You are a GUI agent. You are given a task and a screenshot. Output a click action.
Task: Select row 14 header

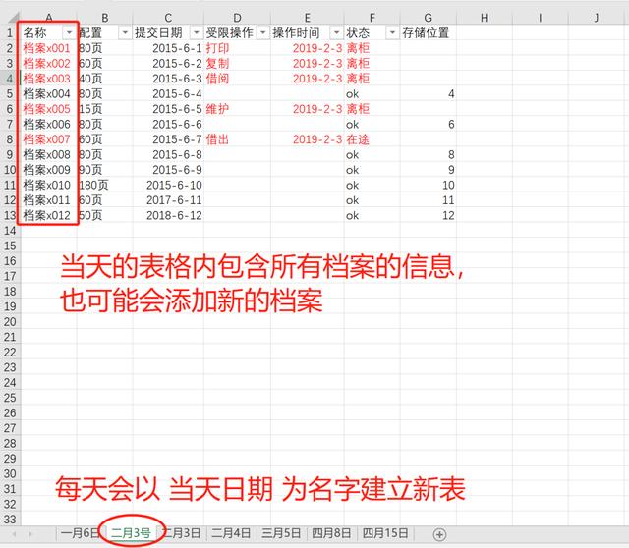point(10,231)
